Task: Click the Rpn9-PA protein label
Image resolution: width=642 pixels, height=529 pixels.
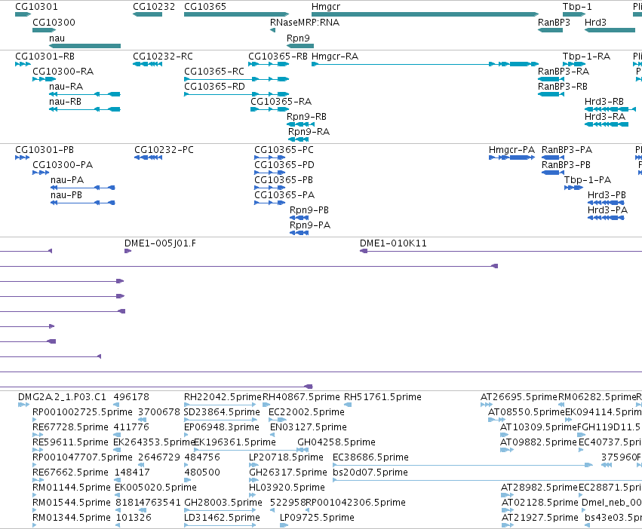Action: tap(310, 226)
